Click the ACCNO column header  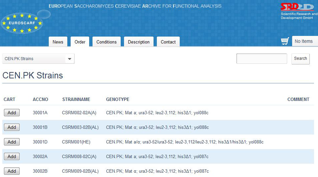coord(40,99)
